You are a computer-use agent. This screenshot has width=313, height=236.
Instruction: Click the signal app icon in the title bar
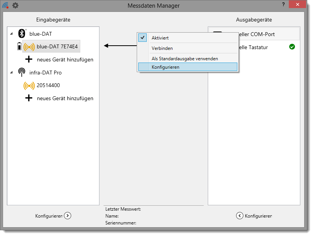click(5, 5)
